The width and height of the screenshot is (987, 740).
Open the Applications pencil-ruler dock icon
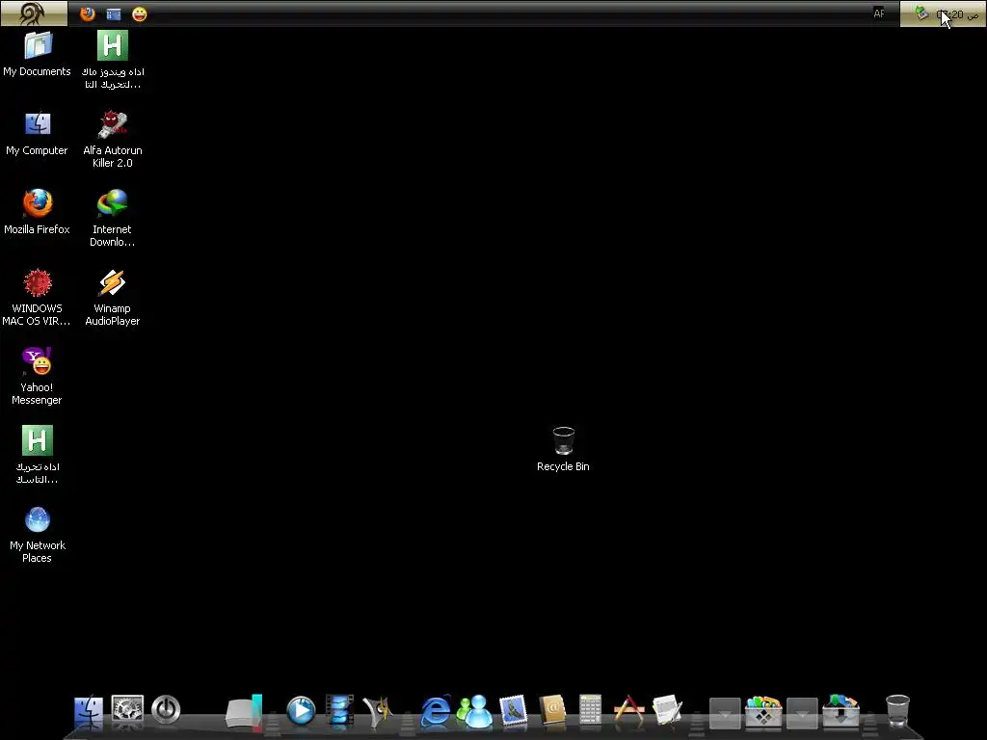click(x=628, y=710)
